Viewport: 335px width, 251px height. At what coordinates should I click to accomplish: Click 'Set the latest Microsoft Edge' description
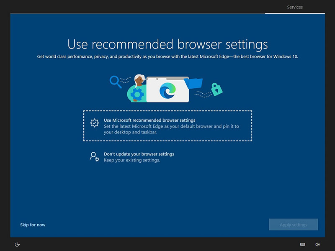pos(171,129)
